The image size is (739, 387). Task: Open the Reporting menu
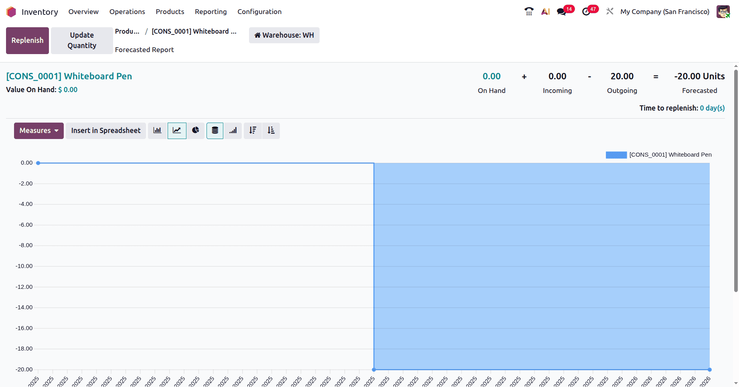tap(211, 12)
